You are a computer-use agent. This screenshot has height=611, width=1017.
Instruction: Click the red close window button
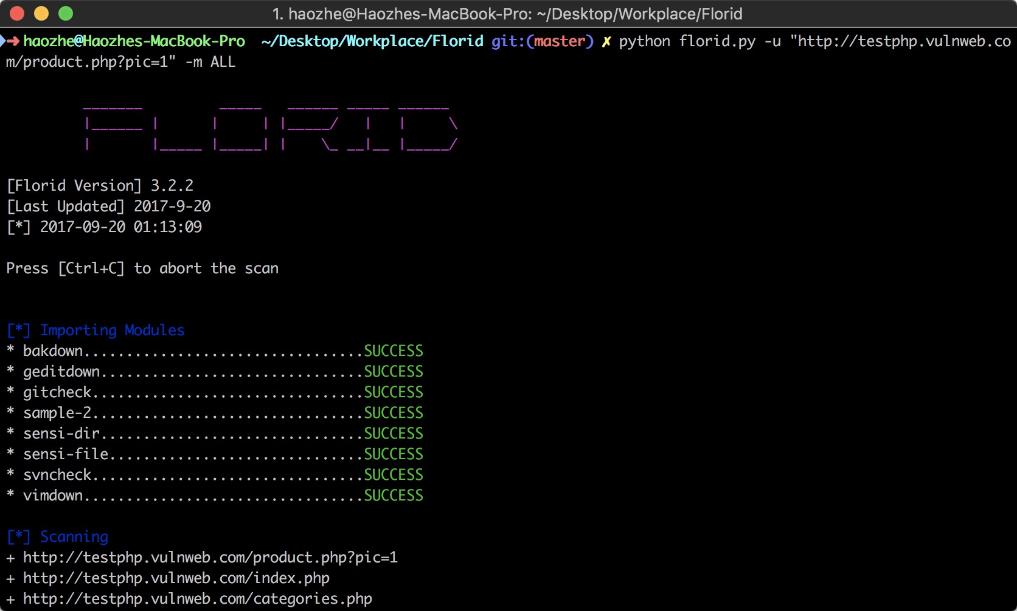pos(17,13)
